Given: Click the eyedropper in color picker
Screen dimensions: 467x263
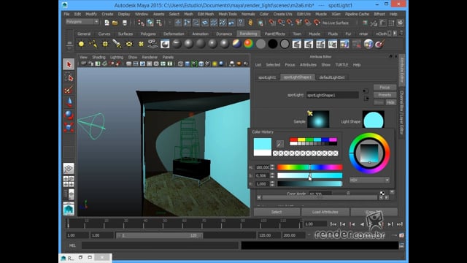Looking at the screenshot, I should (279, 144).
